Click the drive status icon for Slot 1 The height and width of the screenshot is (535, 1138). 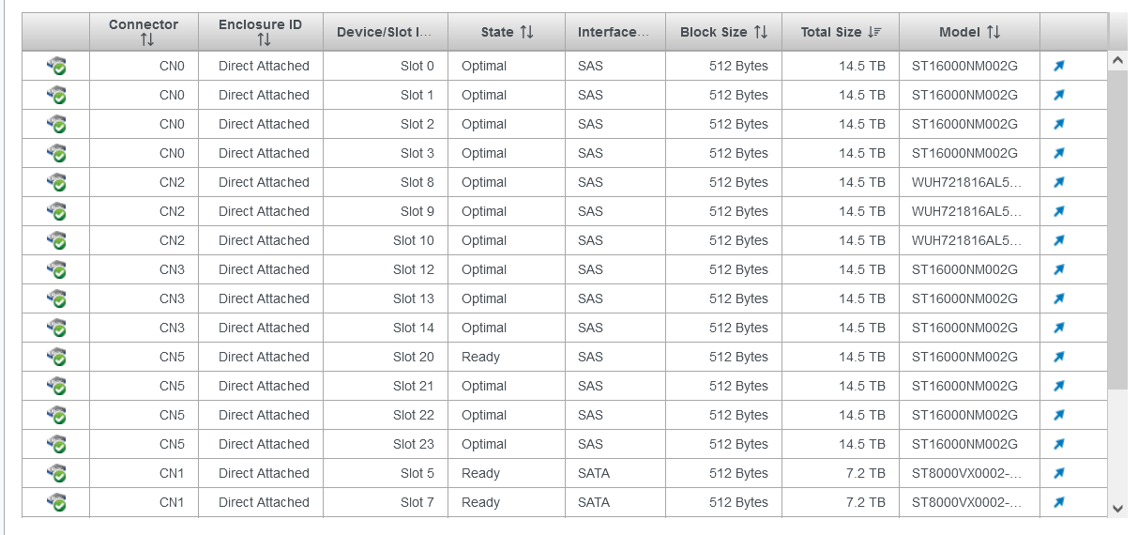tap(56, 95)
